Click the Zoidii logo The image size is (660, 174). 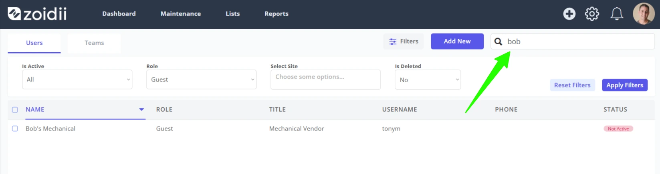[x=37, y=14]
